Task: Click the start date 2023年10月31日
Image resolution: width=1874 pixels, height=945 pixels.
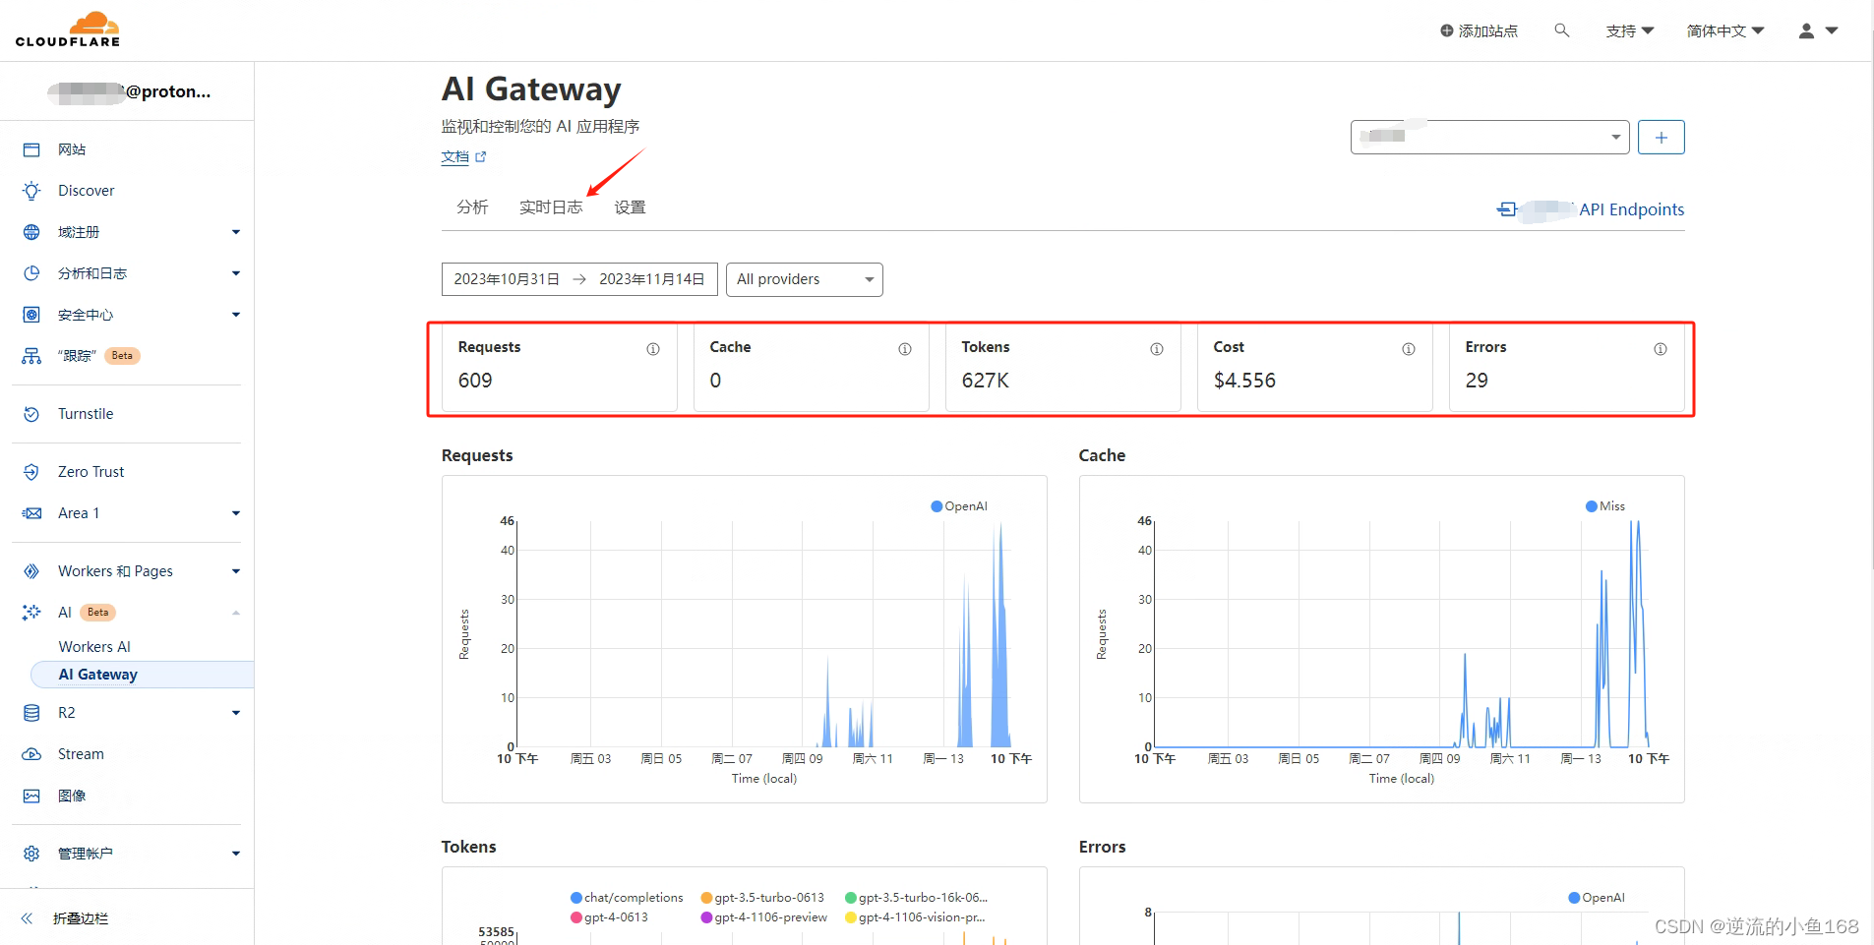Action: [x=507, y=279]
